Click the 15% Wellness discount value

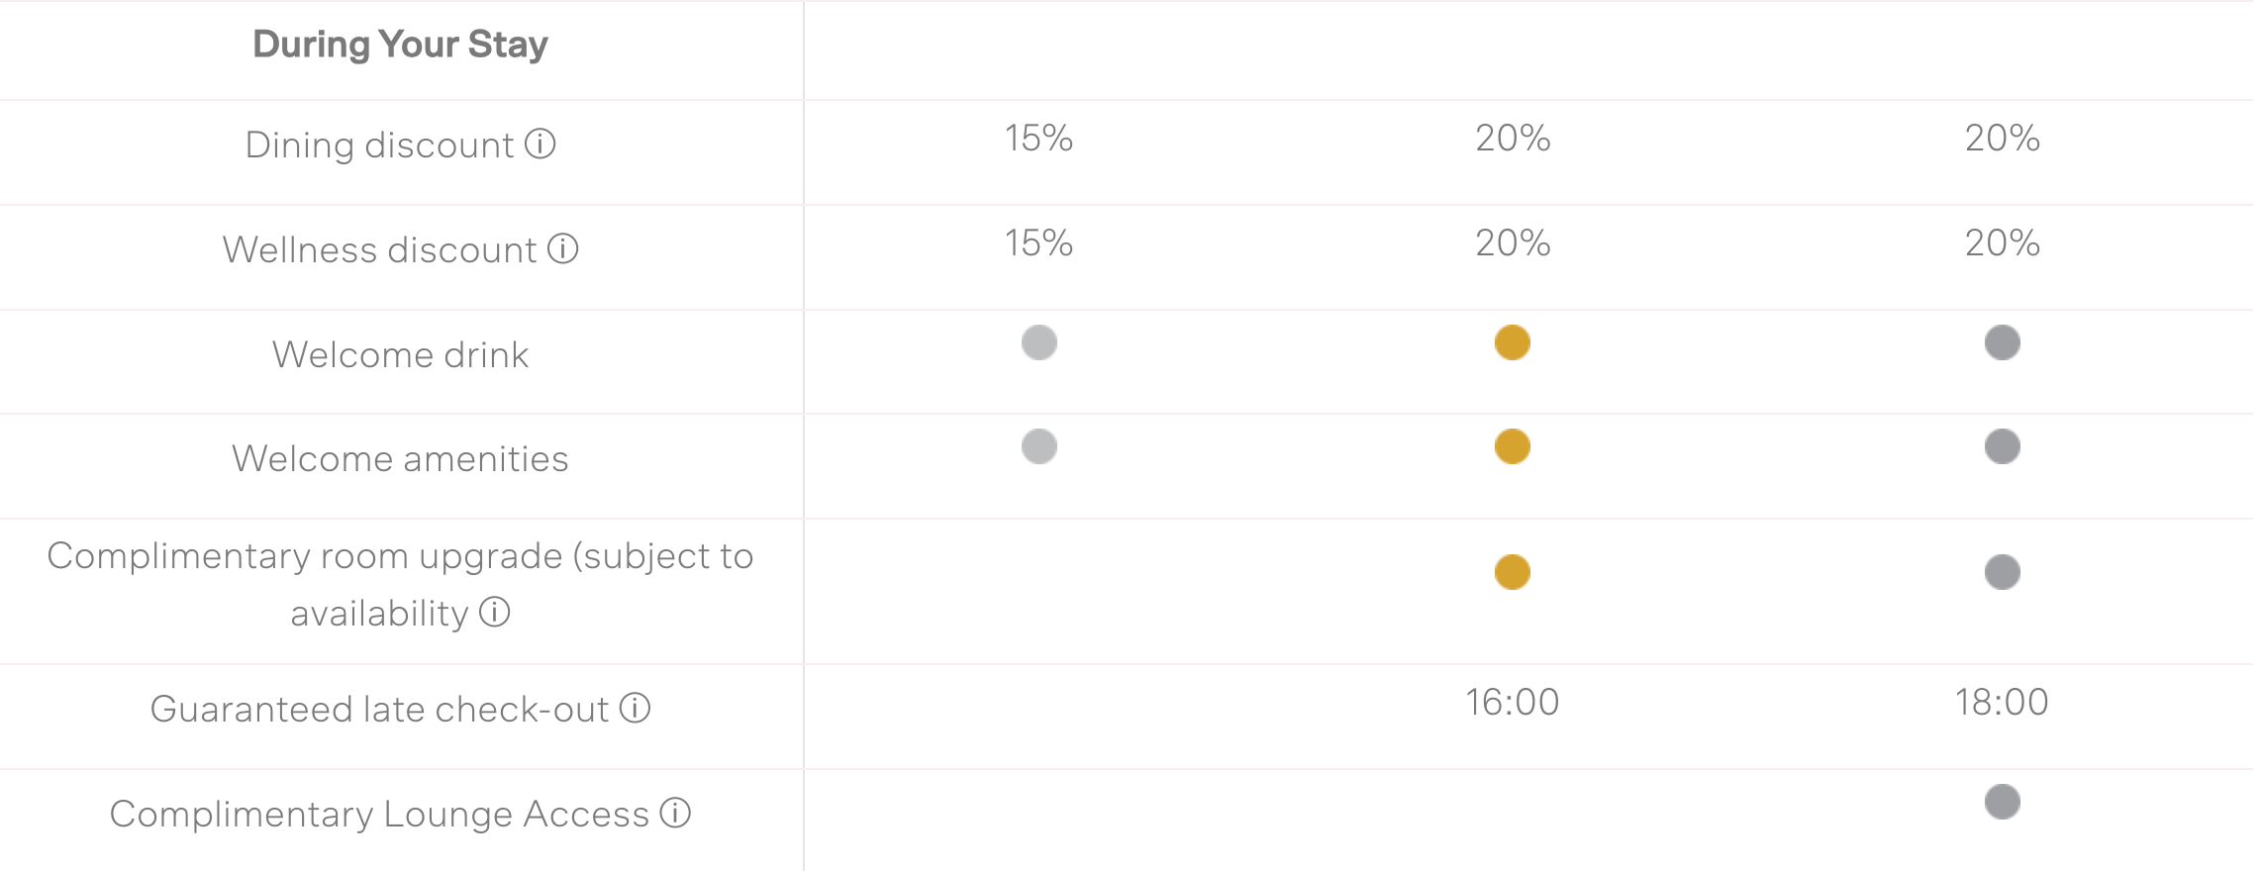(x=1038, y=243)
